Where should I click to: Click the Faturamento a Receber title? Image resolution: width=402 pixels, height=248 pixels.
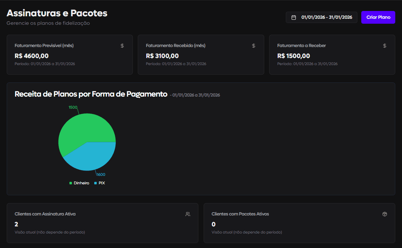(301, 46)
